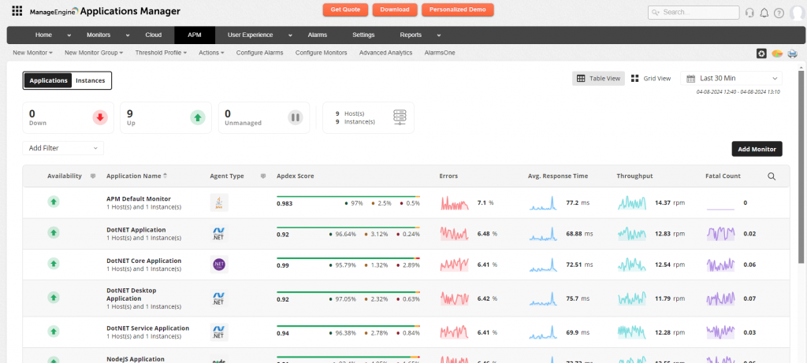The image size is (807, 363).
Task: Open the Alarms tab in navigation bar
Action: point(317,35)
